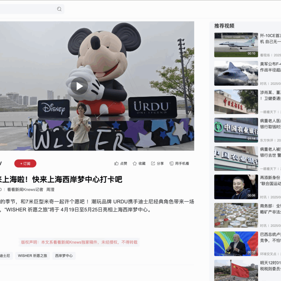
Task: Open the 中国农业银行 video thumbnail lasting 01:14
Action: point(236,130)
